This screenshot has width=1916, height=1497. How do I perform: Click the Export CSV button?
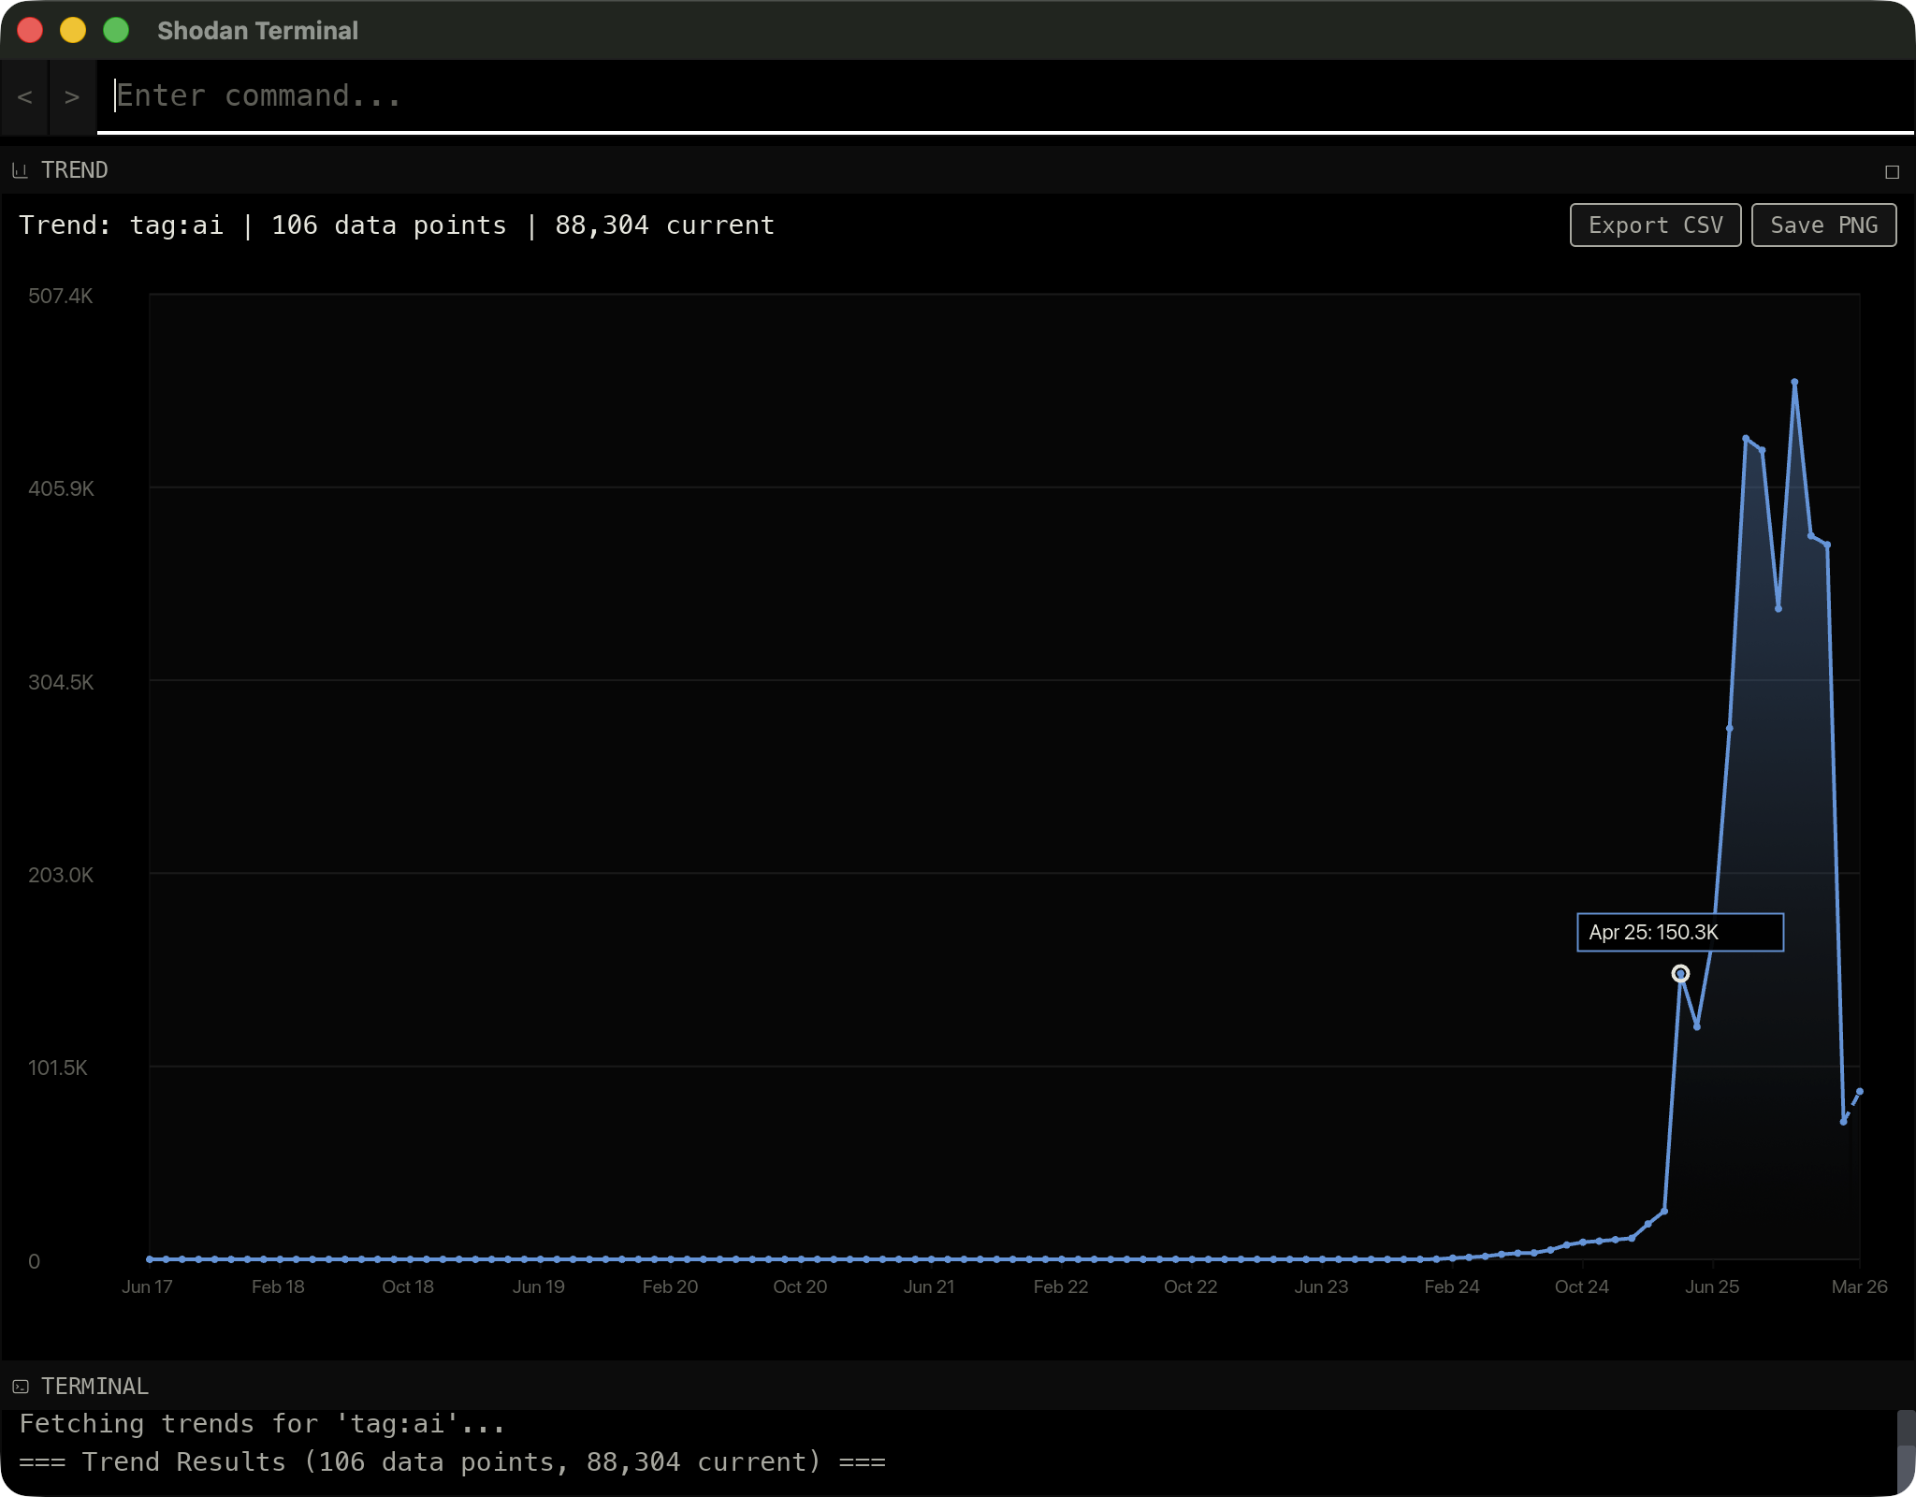point(1655,225)
